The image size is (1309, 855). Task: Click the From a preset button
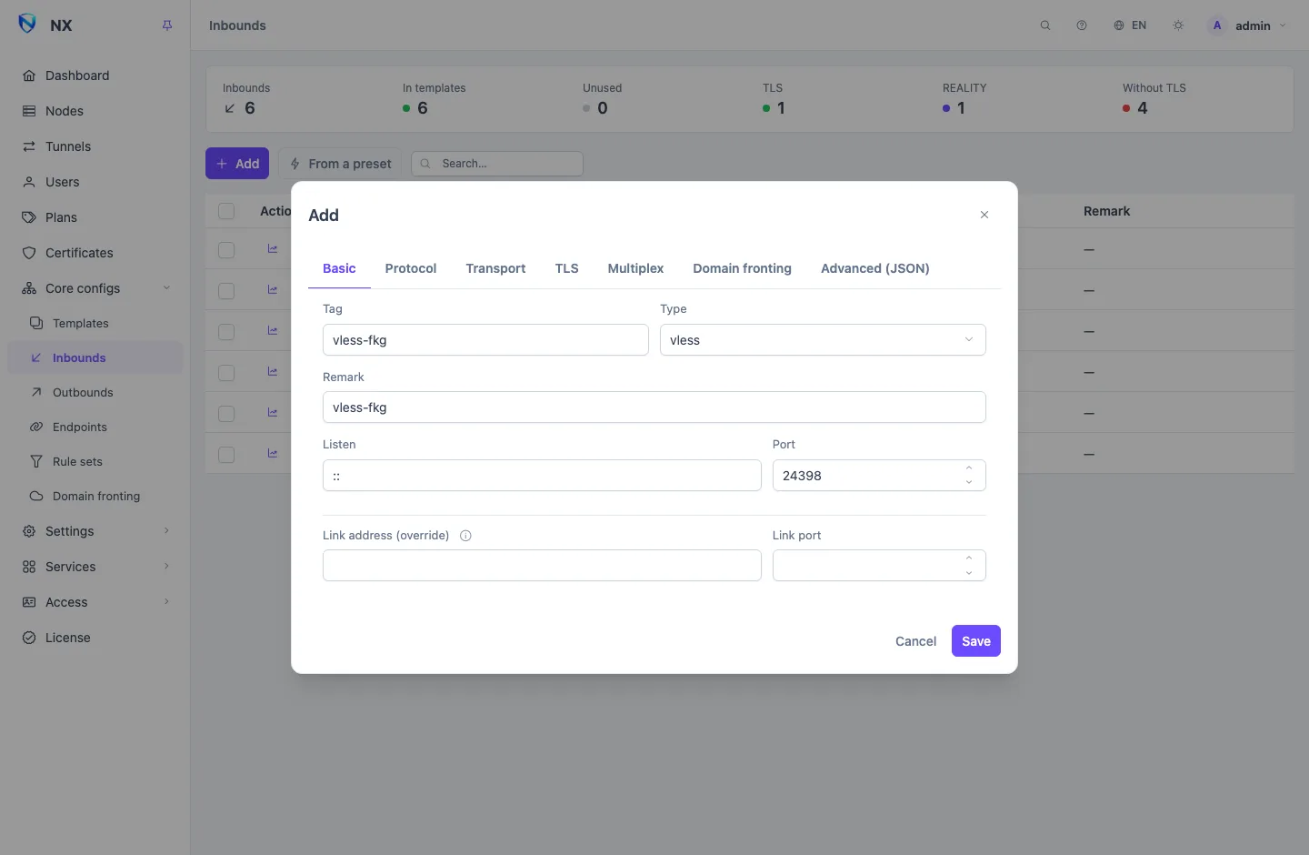[340, 164]
